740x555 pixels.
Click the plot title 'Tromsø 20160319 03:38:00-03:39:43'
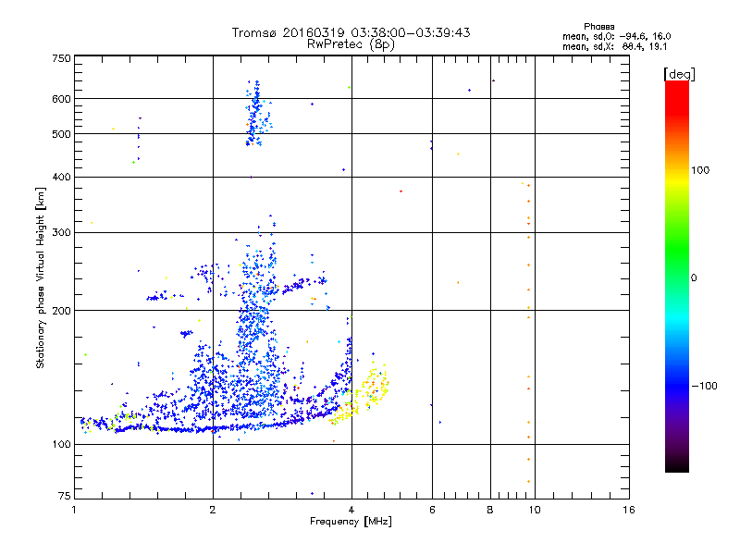351,32
